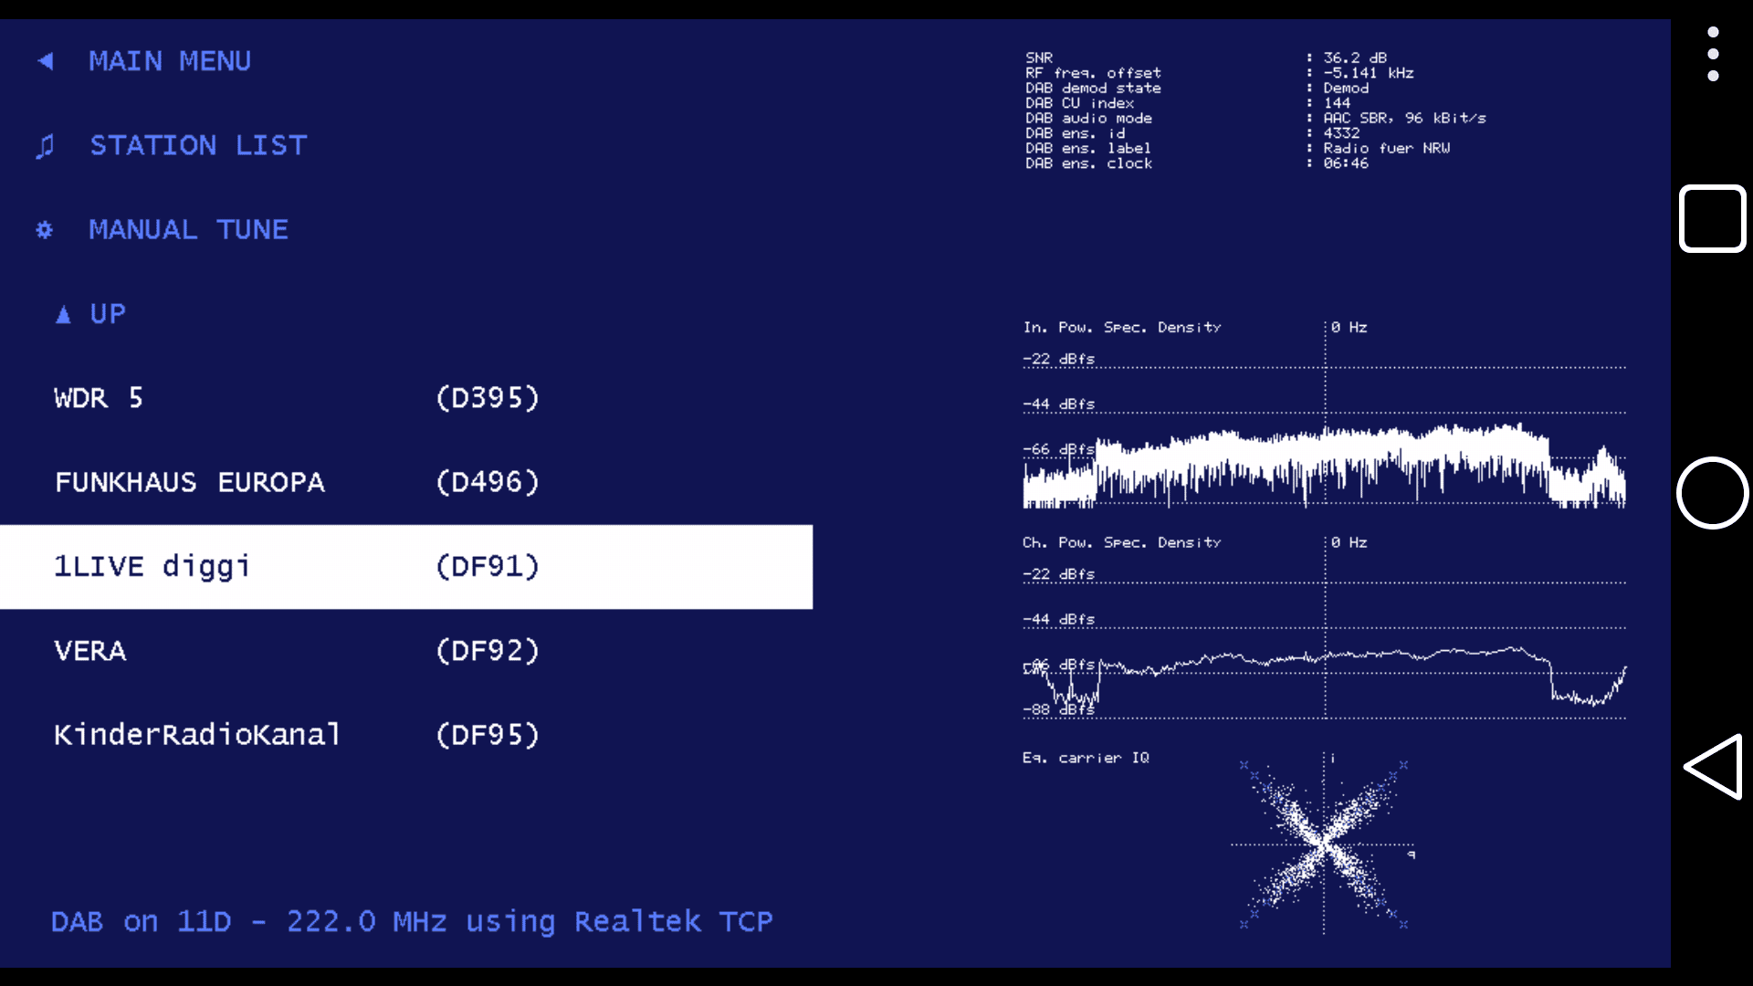This screenshot has height=986, width=1753.
Task: Select the FUNKHAUS EUROPA station
Action: pyautogui.click(x=190, y=482)
